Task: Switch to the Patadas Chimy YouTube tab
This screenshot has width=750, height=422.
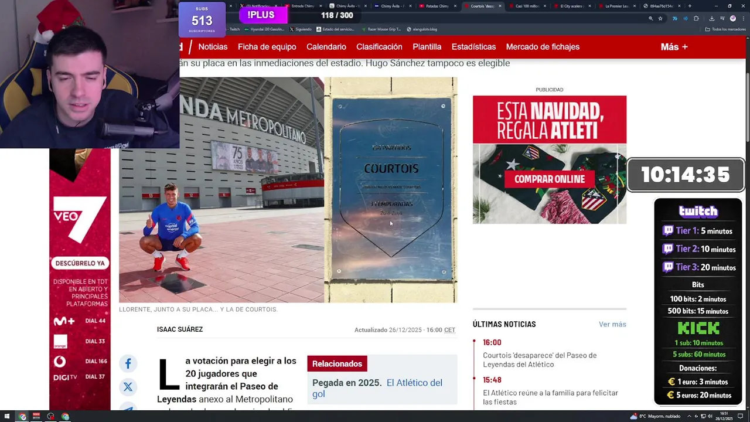Action: click(437, 6)
